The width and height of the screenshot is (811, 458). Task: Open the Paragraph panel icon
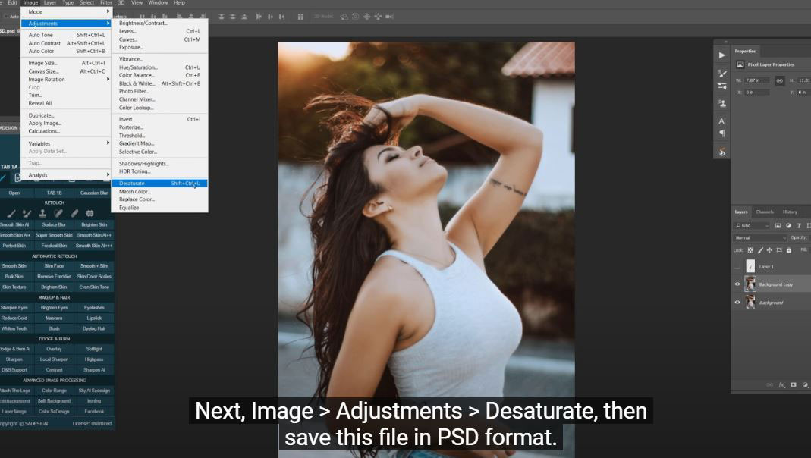[721, 133]
